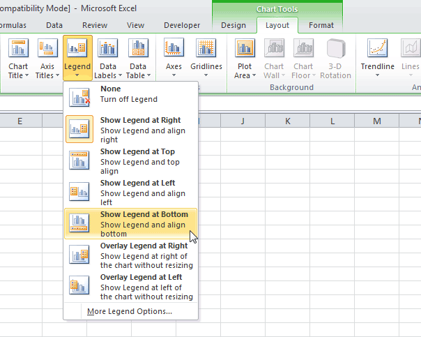Switch to the Developer ribbon tab
This screenshot has width=421, height=337.
pos(182,25)
